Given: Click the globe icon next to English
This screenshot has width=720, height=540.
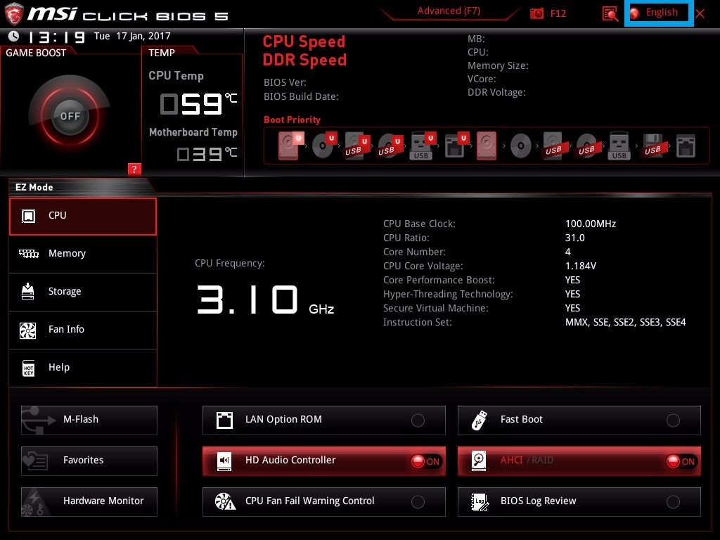Looking at the screenshot, I should (x=635, y=13).
